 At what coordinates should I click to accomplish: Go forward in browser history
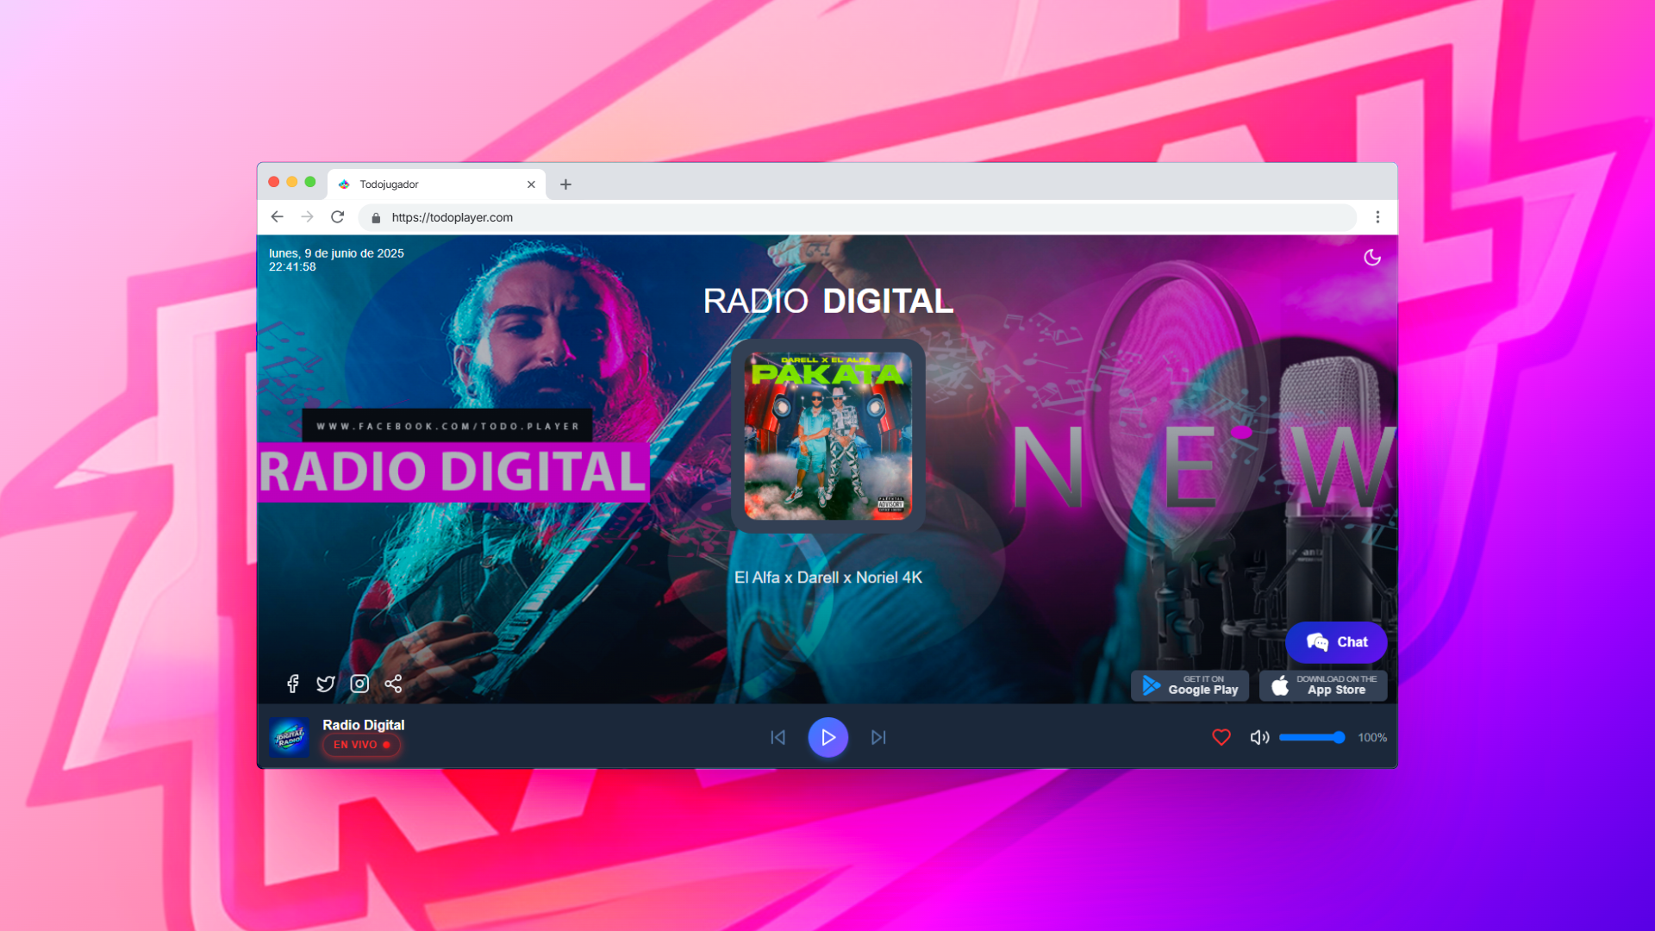(x=307, y=217)
